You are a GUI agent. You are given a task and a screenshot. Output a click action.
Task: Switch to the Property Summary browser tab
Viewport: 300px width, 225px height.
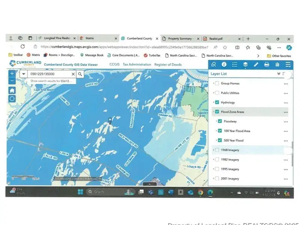pyautogui.click(x=179, y=38)
